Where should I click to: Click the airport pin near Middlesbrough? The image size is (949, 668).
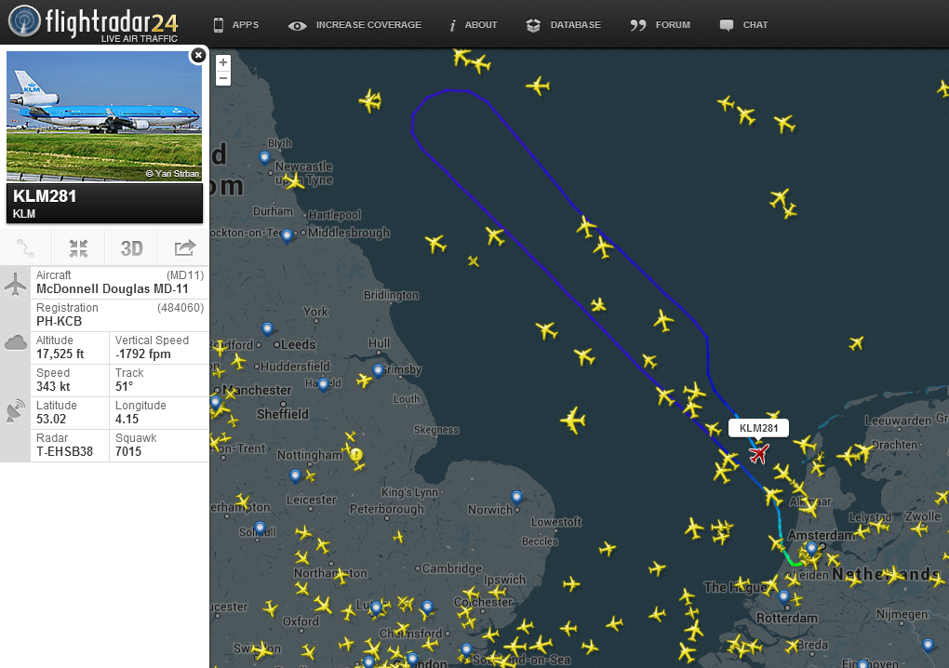[287, 235]
